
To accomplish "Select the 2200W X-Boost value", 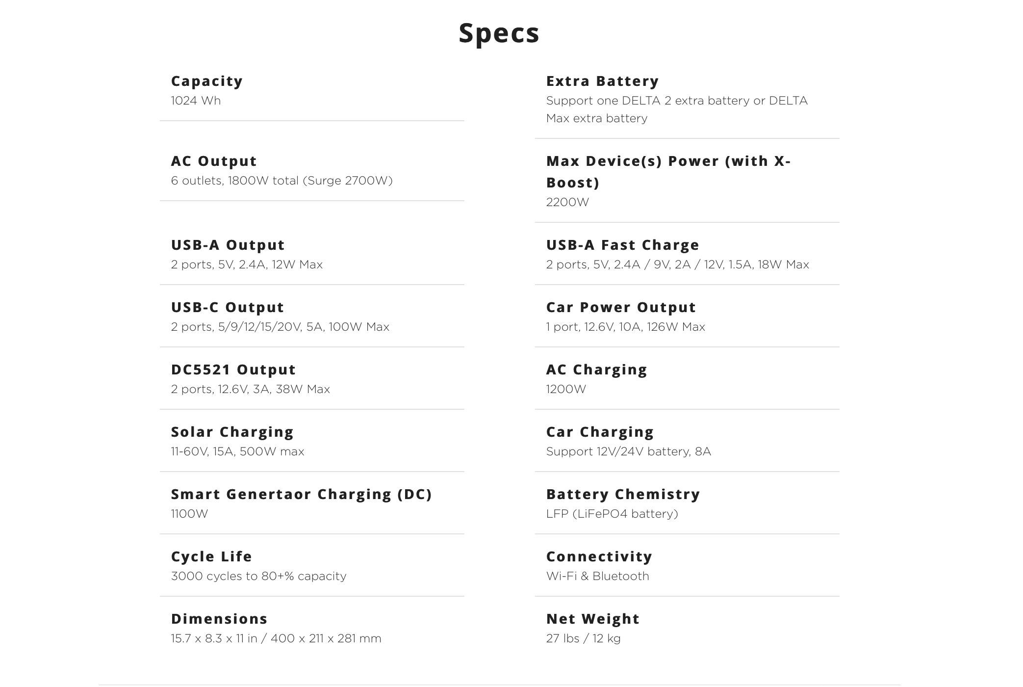I will click(x=567, y=202).
